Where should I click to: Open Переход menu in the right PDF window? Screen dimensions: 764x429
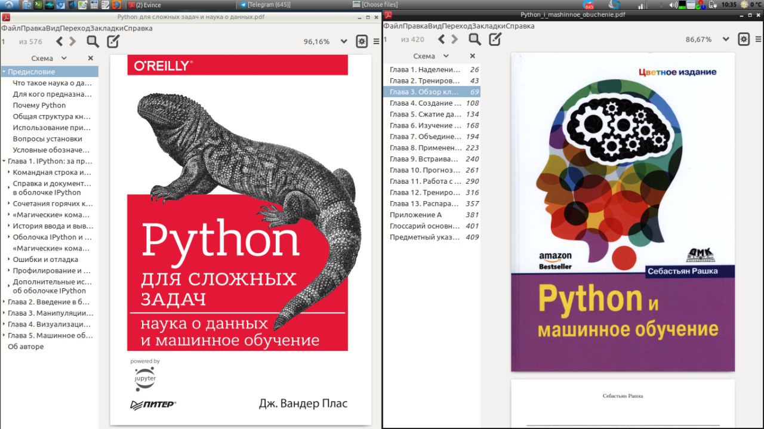(457, 26)
